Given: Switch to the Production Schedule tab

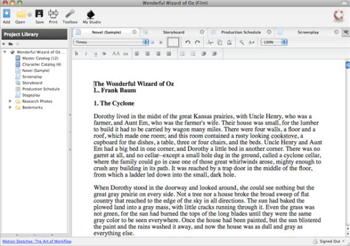Looking at the screenshot, I should point(241,32).
